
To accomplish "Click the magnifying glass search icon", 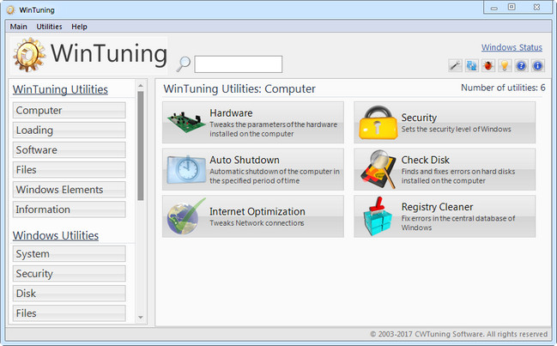I will coord(184,64).
